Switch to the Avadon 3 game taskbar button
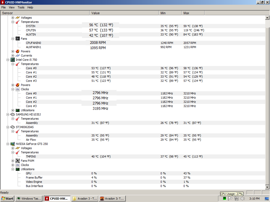 (112, 199)
